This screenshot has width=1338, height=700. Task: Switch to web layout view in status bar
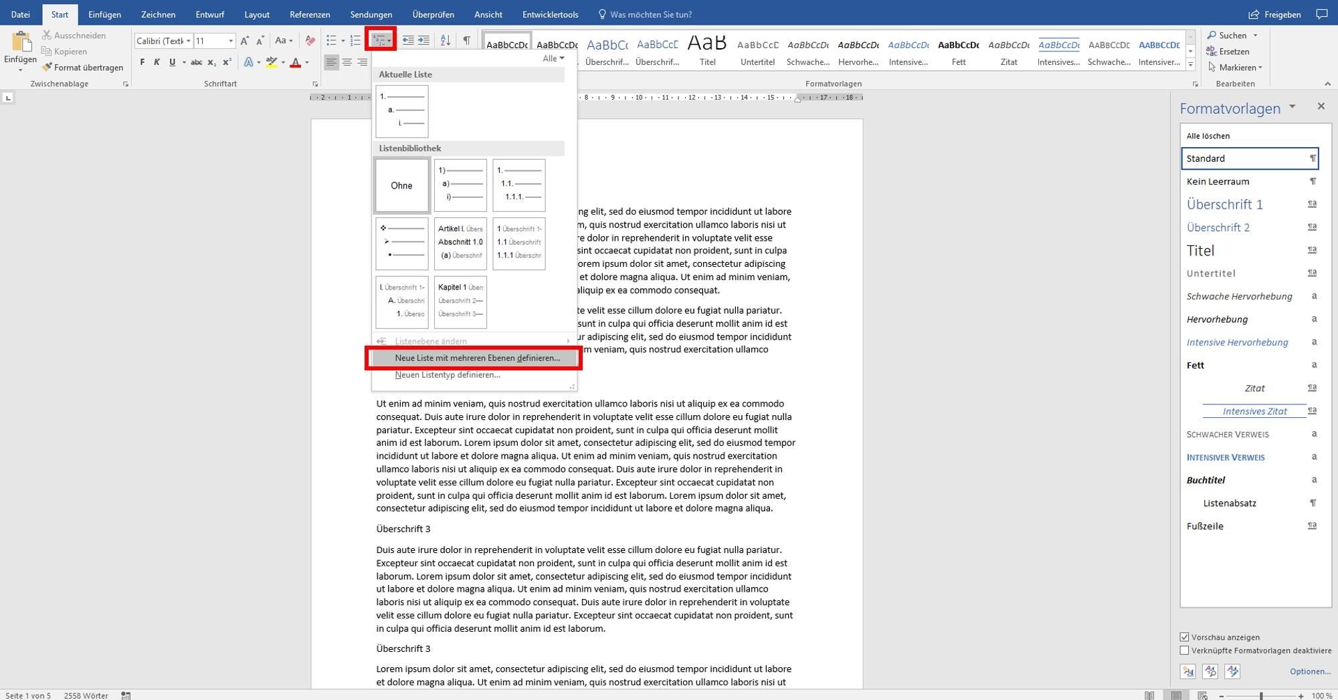1202,695
